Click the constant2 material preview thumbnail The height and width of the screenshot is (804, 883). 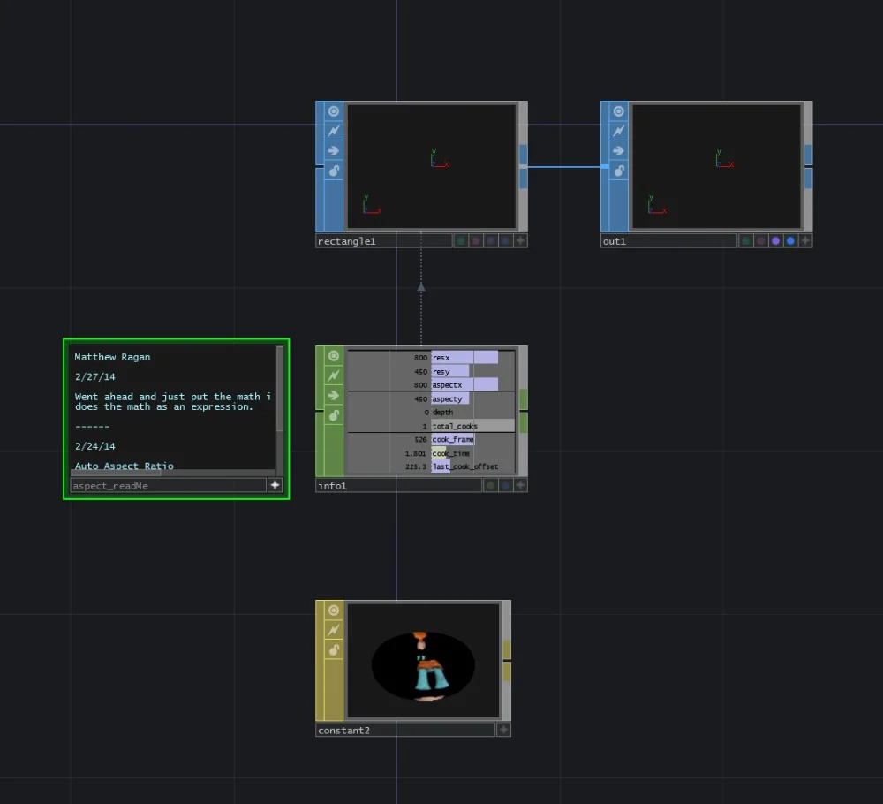click(424, 661)
